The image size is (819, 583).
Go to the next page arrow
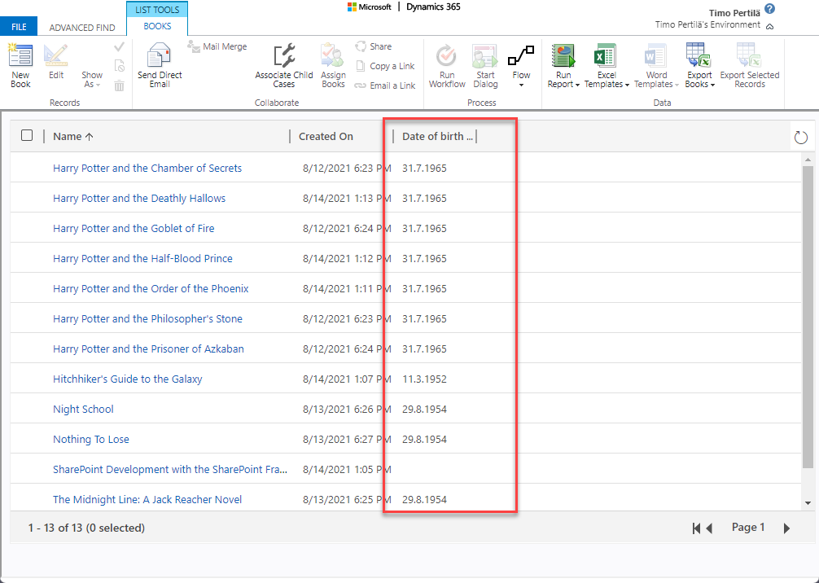point(786,528)
